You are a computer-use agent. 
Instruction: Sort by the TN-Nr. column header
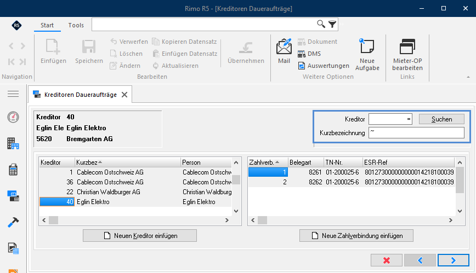343,162
